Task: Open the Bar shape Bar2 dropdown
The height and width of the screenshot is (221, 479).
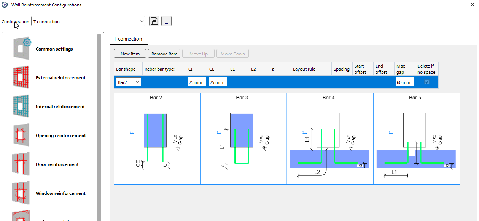Action: click(x=128, y=82)
